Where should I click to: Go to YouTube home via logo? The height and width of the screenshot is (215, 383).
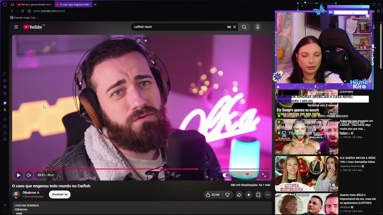[33, 27]
